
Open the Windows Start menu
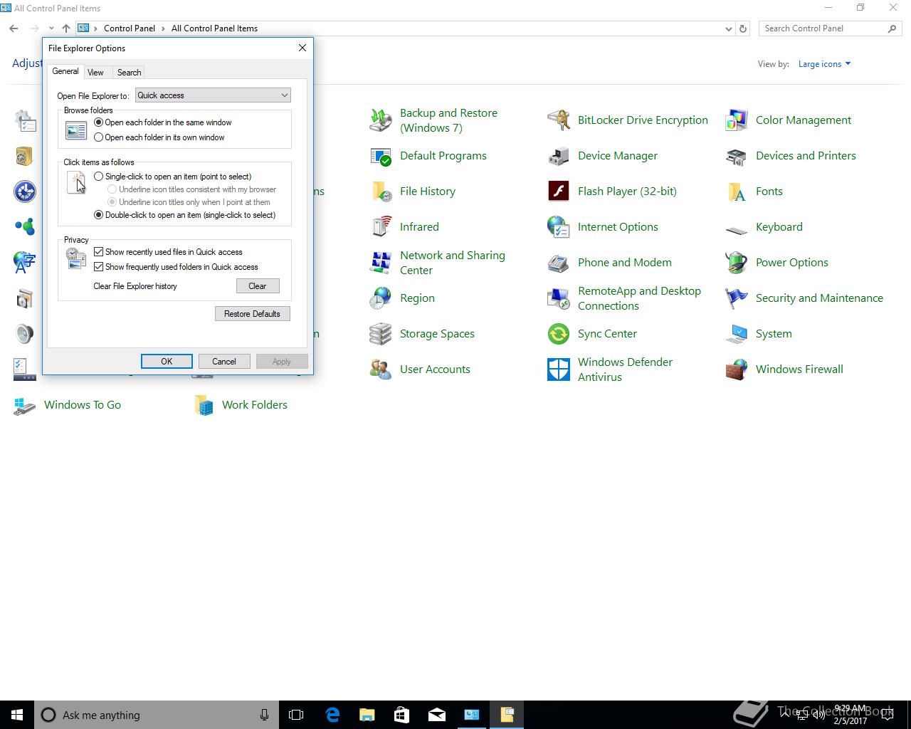(17, 715)
